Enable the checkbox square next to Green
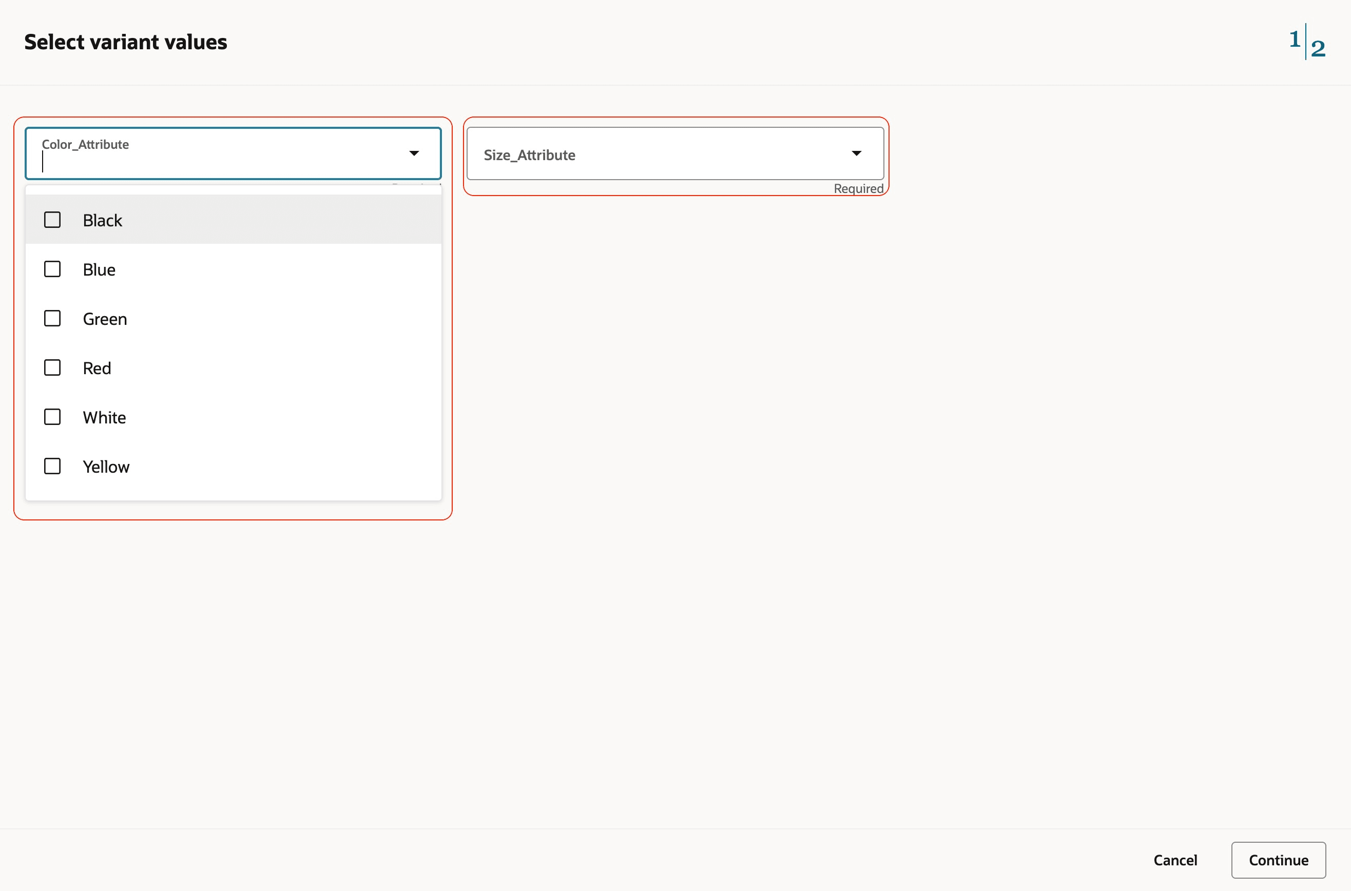The width and height of the screenshot is (1351, 891). 52,318
